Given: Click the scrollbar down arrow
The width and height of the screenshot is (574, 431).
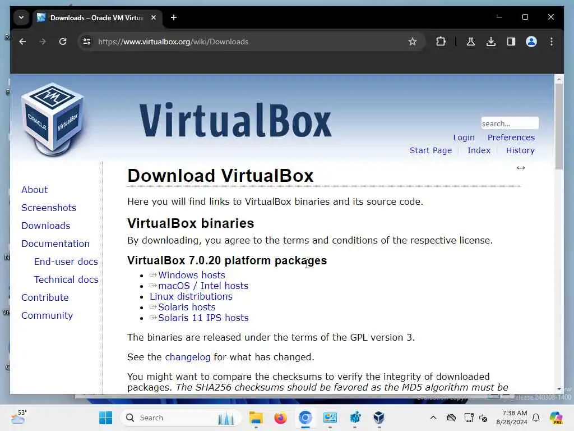Looking at the screenshot, I should coord(559,389).
